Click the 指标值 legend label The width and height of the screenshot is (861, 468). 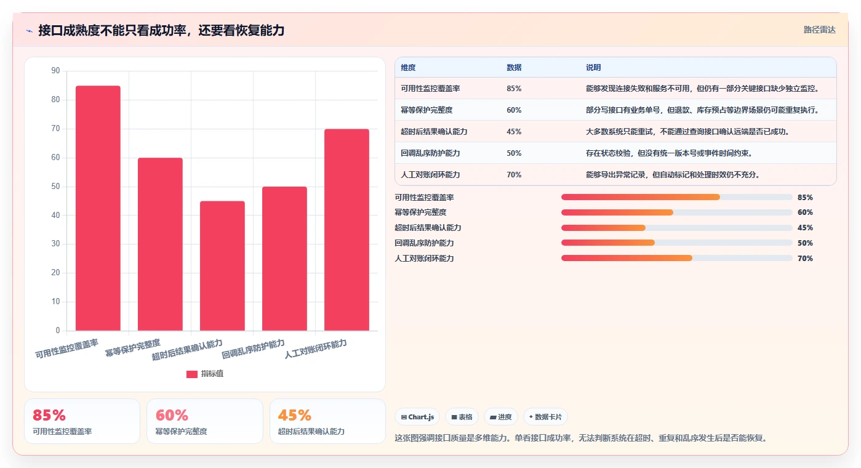point(212,374)
